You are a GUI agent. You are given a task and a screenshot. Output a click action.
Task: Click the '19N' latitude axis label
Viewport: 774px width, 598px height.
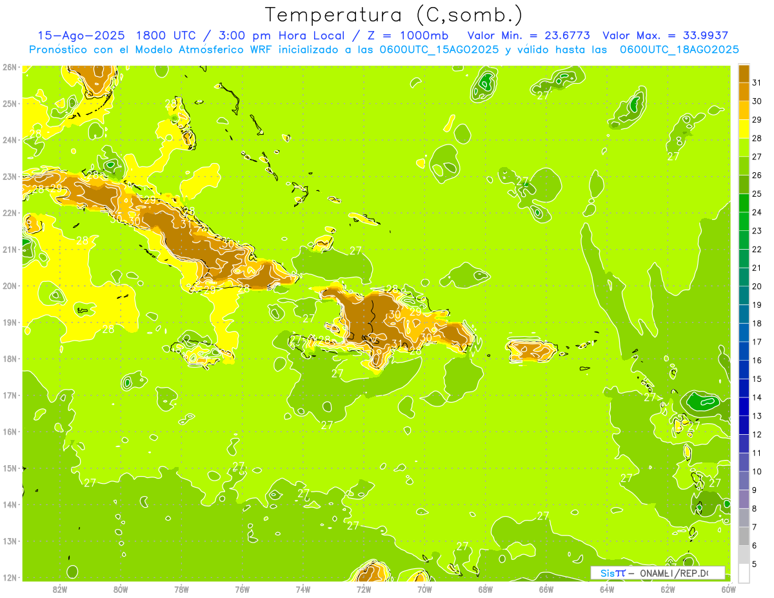click(x=10, y=323)
